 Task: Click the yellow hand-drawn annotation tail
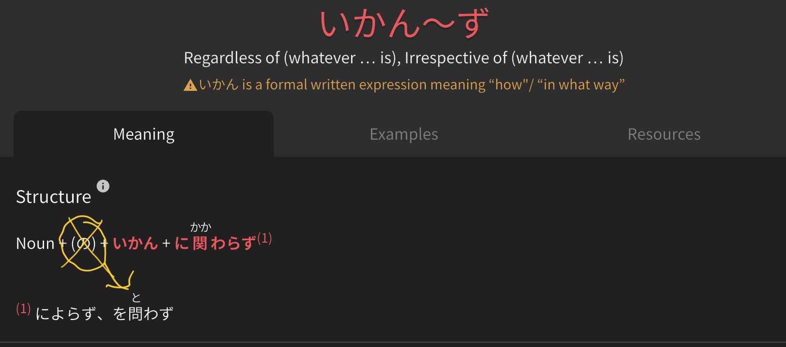click(119, 279)
